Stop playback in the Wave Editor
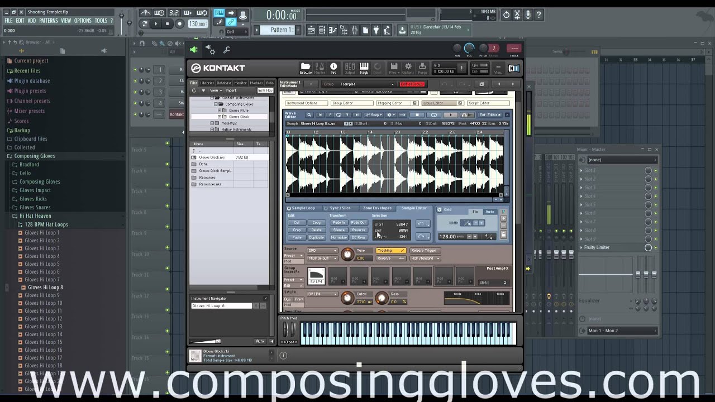 [x=417, y=115]
